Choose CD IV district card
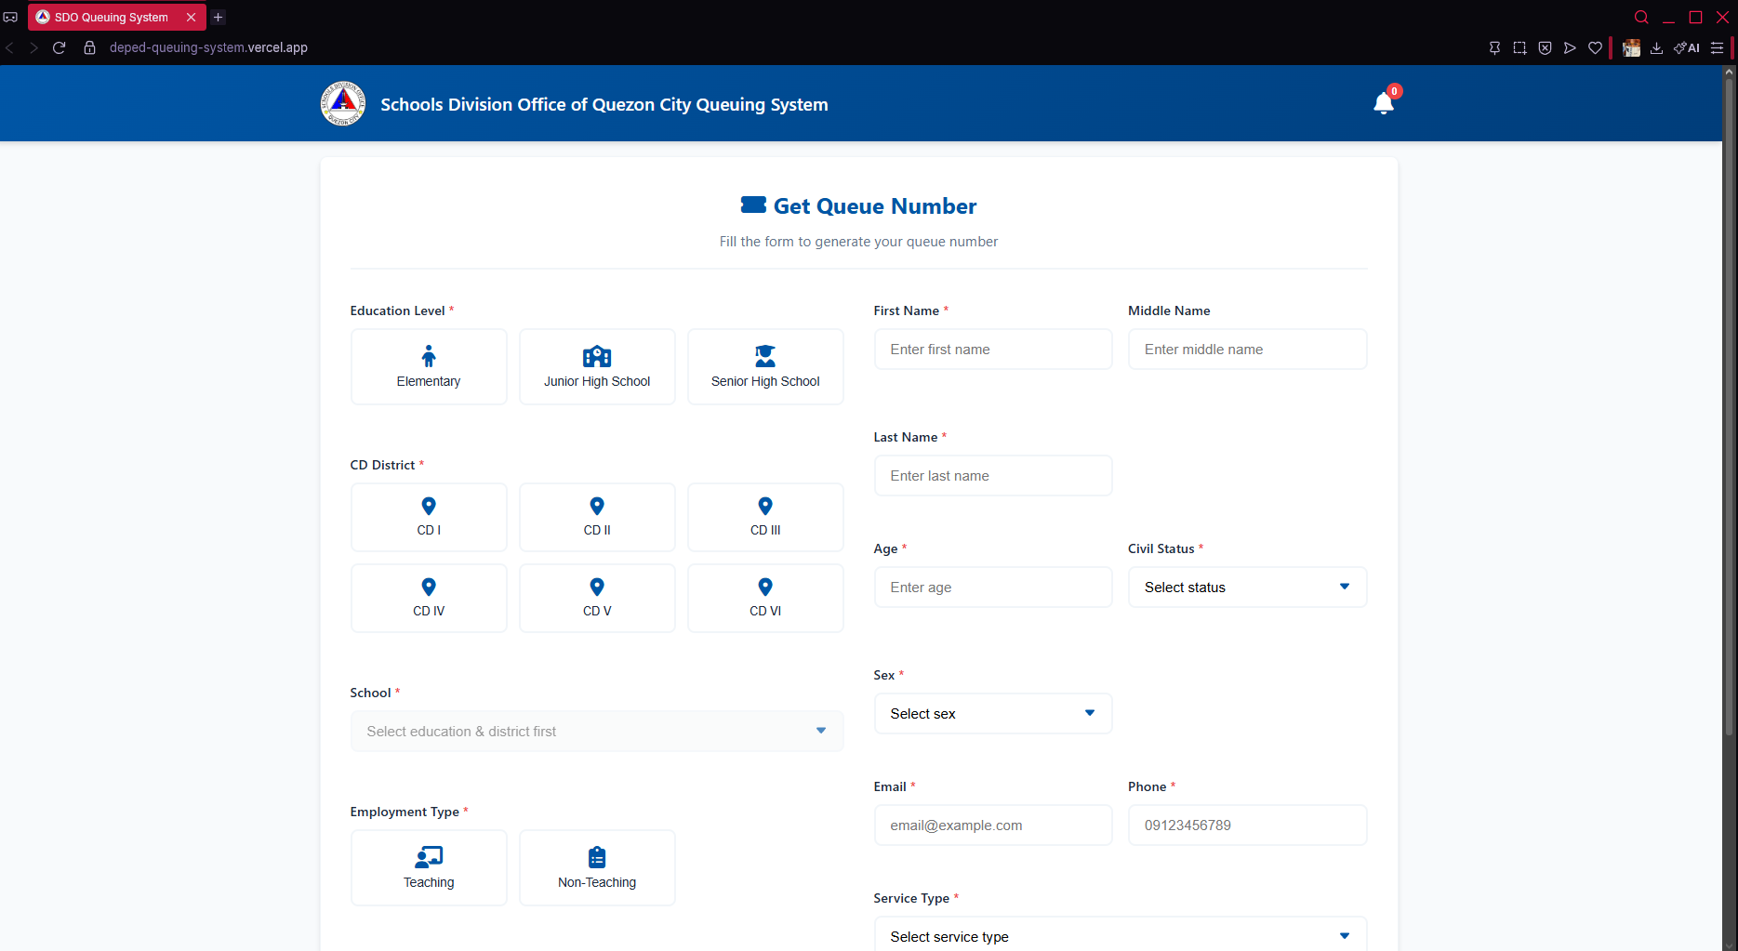Image resolution: width=1738 pixels, height=951 pixels. [x=429, y=598]
